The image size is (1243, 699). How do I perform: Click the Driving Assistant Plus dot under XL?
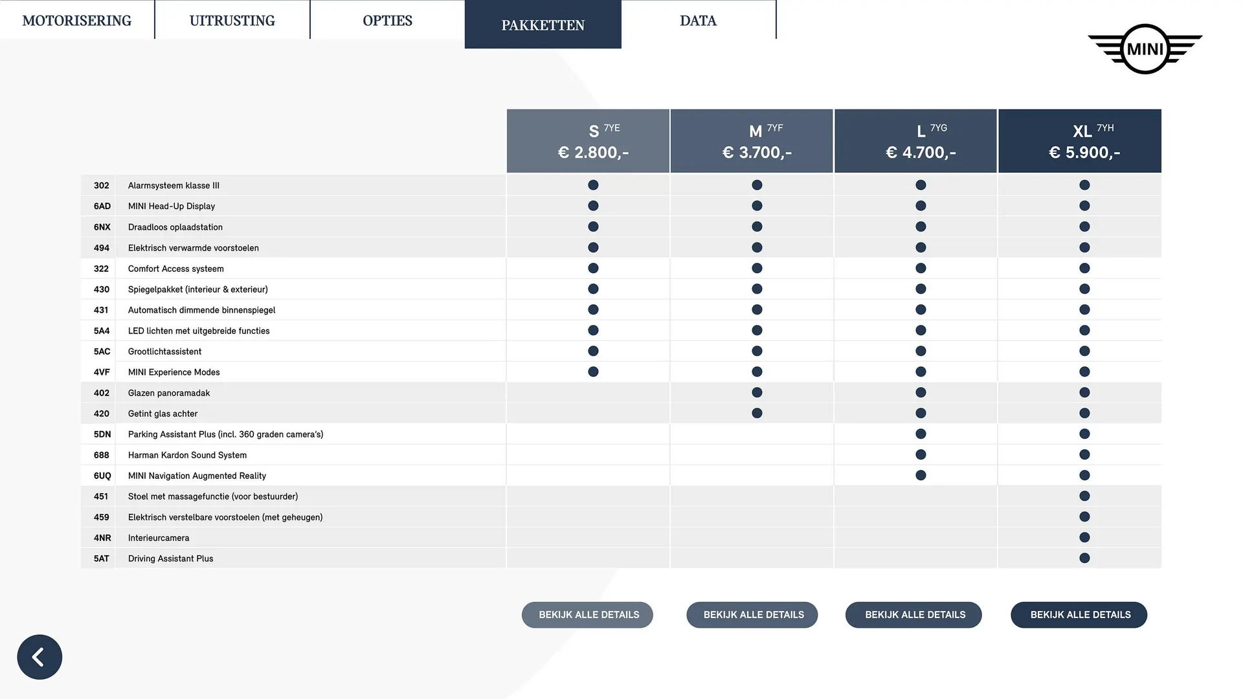1084,558
